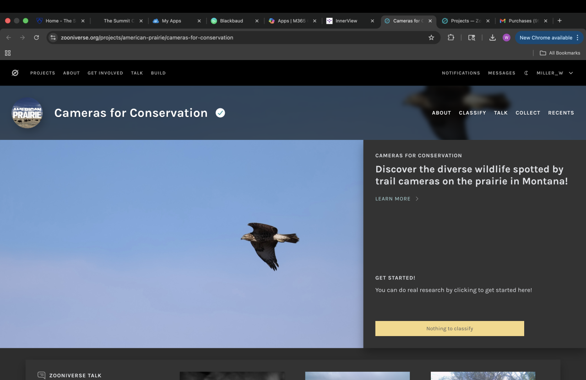Click the hawk hero image
This screenshot has width=586, height=380.
(182, 244)
